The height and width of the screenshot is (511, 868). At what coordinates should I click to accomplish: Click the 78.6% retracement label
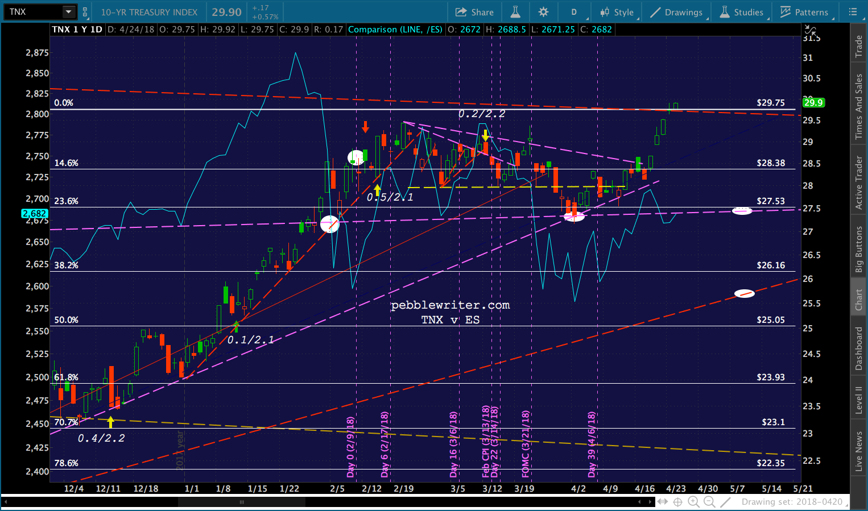click(66, 463)
